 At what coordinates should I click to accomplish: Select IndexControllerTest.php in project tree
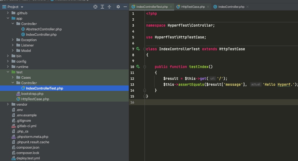pyautogui.click(x=64, y=88)
